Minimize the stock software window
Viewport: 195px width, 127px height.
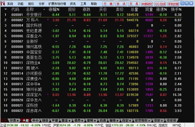[x=182, y=3]
